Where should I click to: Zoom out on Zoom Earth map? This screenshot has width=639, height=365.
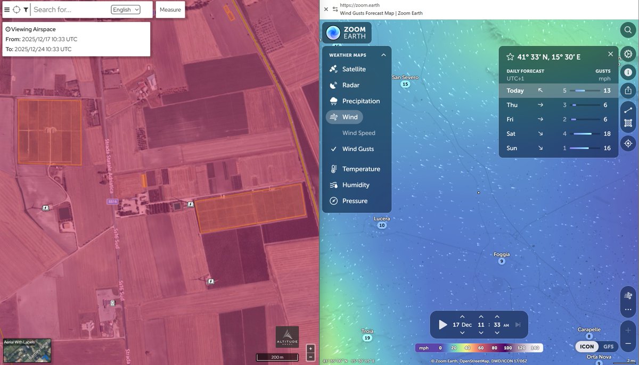point(628,345)
